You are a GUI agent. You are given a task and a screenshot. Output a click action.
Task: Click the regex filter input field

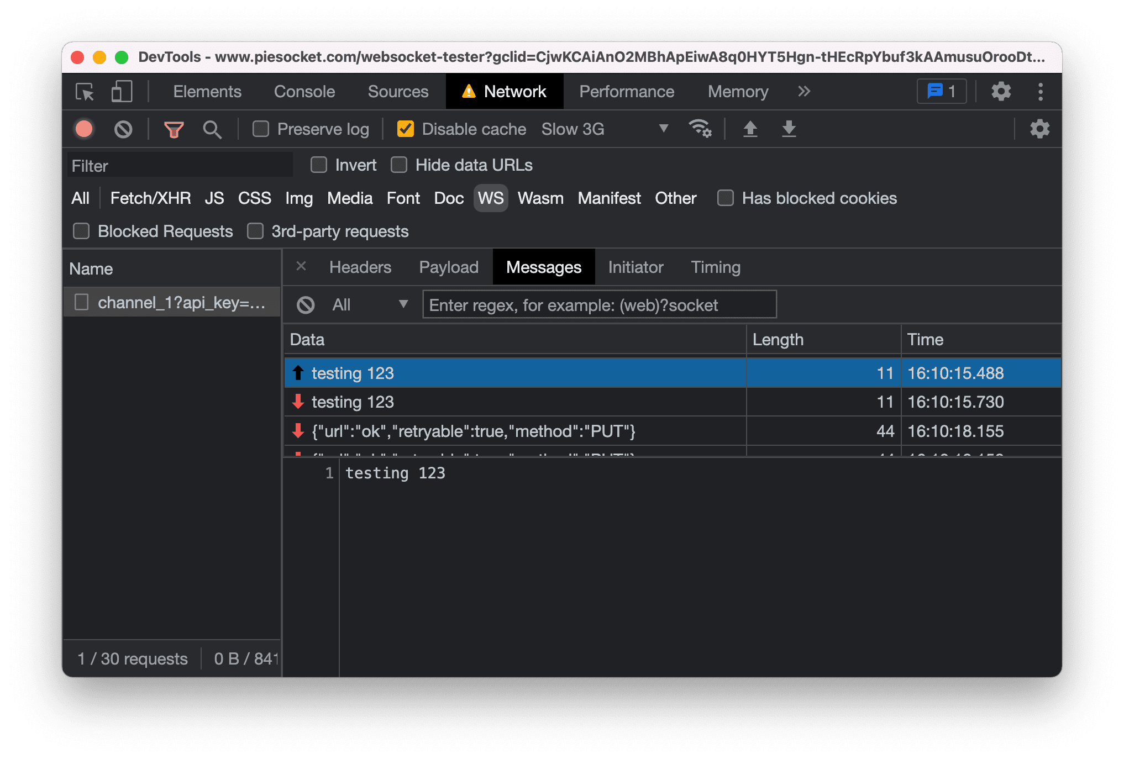(x=598, y=304)
